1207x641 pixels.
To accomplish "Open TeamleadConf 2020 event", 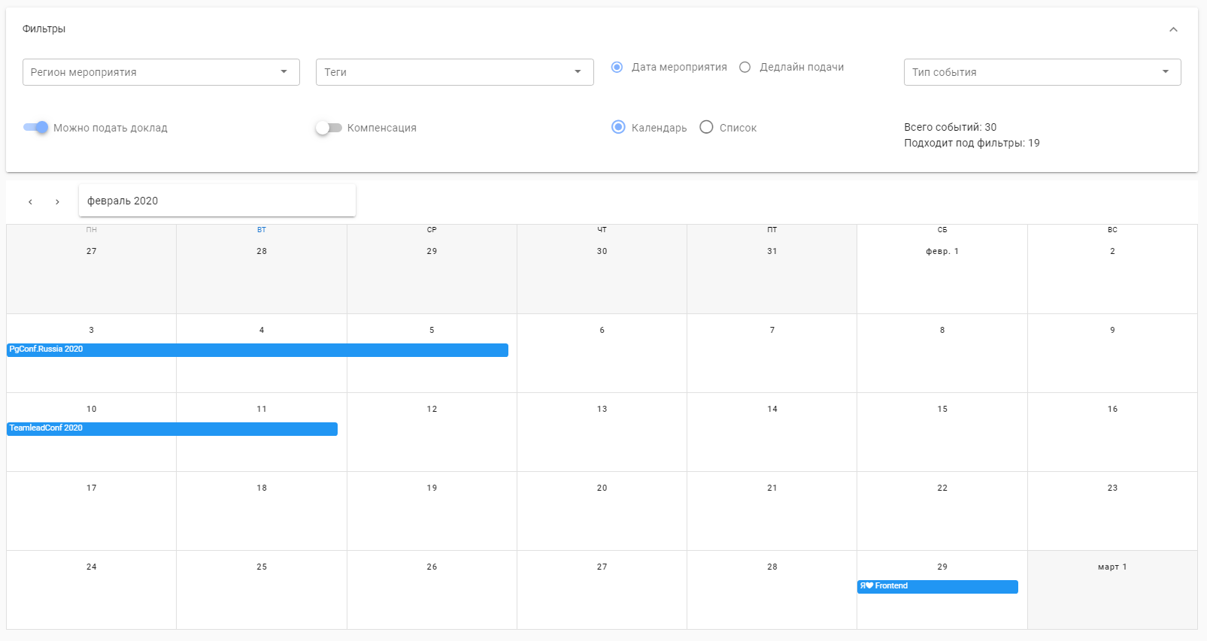I will point(172,429).
